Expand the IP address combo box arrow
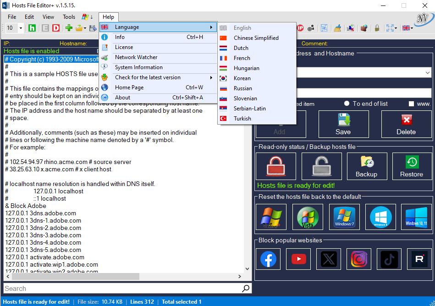The height and width of the screenshot is (306, 435). click(x=428, y=73)
